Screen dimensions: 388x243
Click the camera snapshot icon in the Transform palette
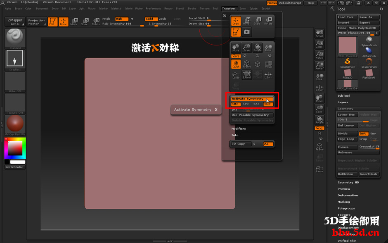pos(247,32)
